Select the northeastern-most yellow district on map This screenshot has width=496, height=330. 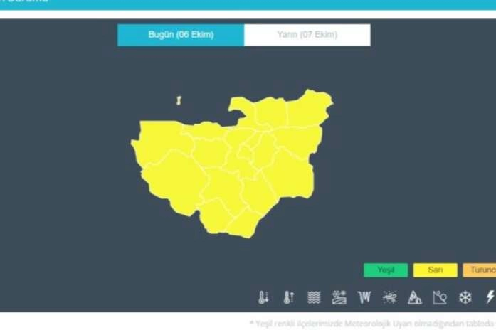[x=308, y=109]
